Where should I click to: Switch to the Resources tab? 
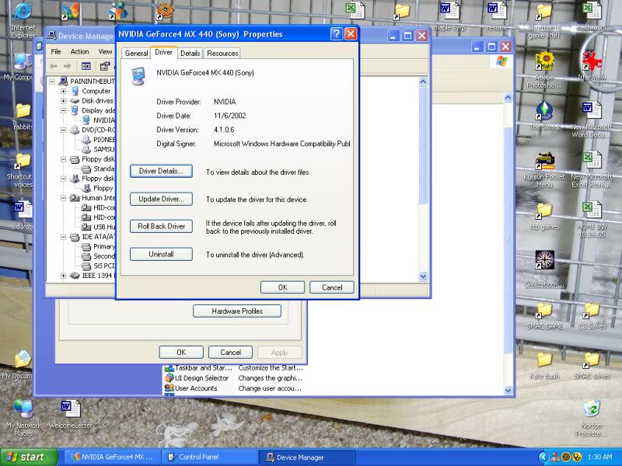point(222,53)
